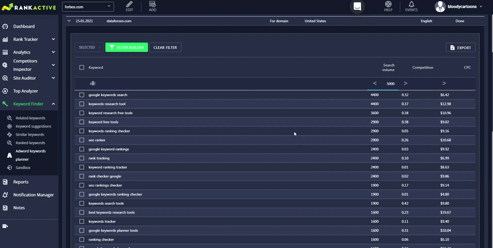
Task: Check the 'keyword free tools' row
Action: (82, 122)
